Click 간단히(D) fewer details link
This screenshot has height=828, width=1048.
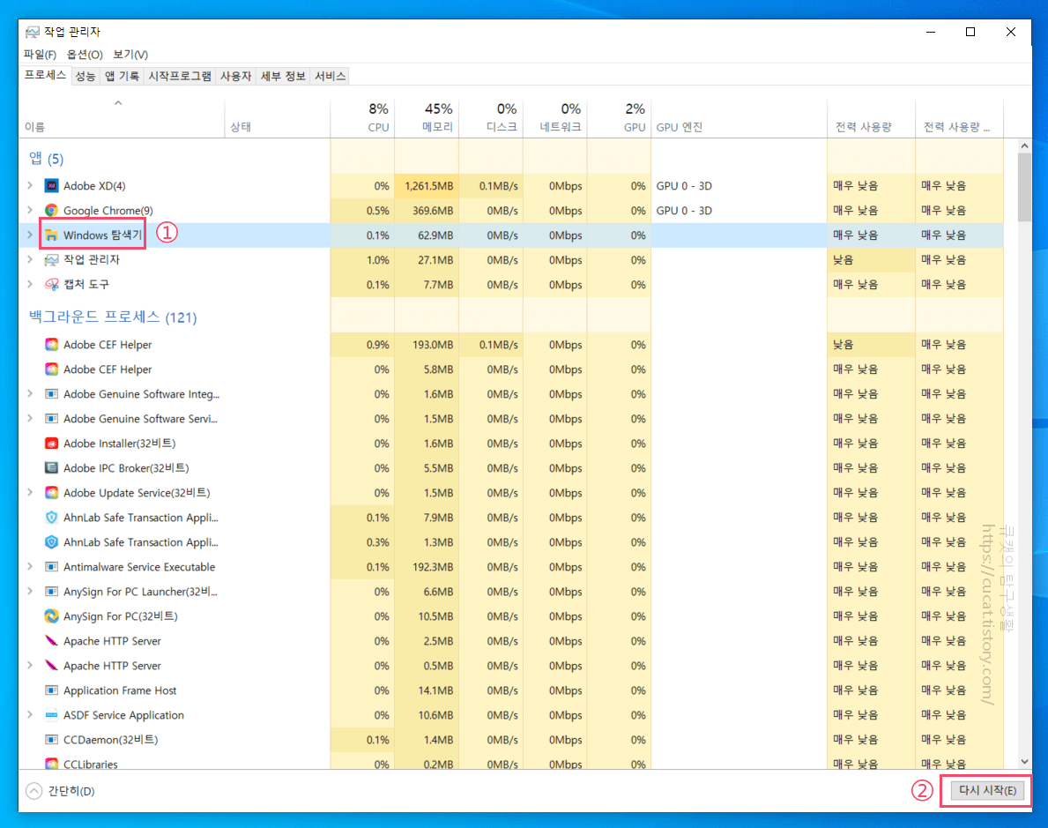coord(71,791)
